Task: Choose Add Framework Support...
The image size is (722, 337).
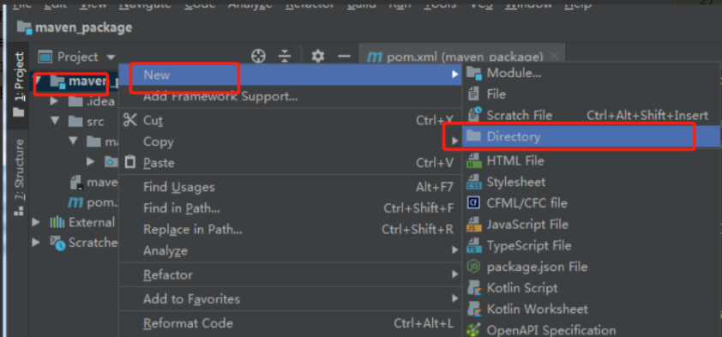Action: (291, 96)
